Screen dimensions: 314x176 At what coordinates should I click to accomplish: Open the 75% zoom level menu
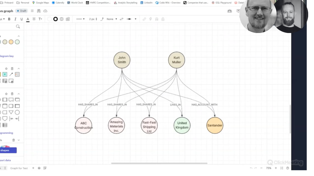pyautogui.click(x=269, y=168)
